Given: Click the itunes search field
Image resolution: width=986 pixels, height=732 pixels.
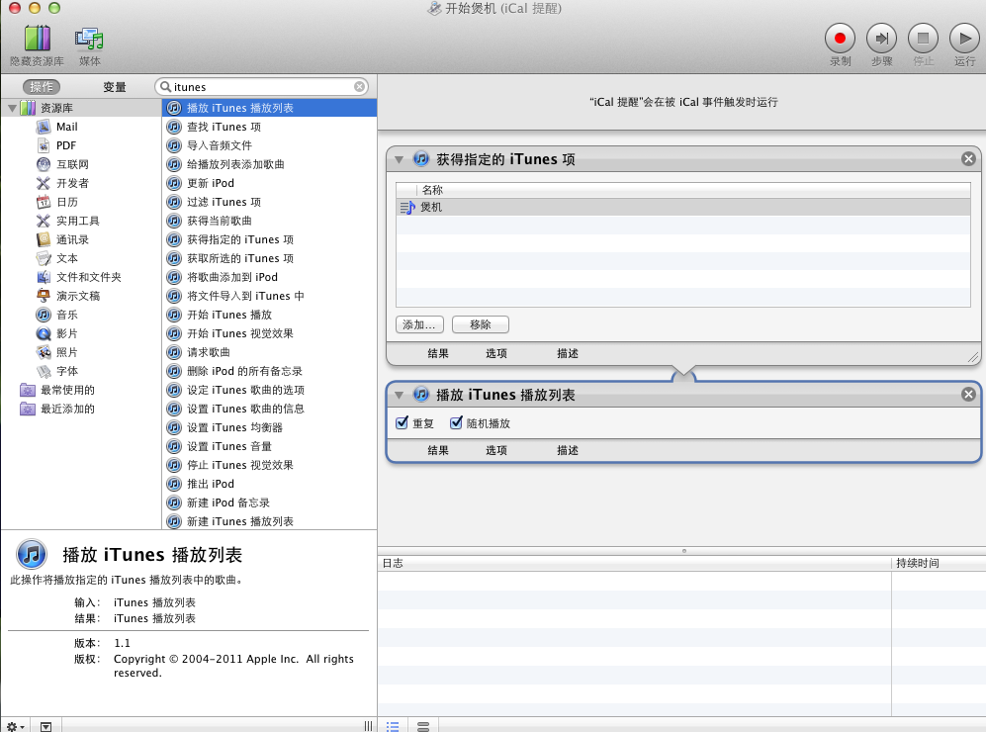Looking at the screenshot, I should point(261,87).
